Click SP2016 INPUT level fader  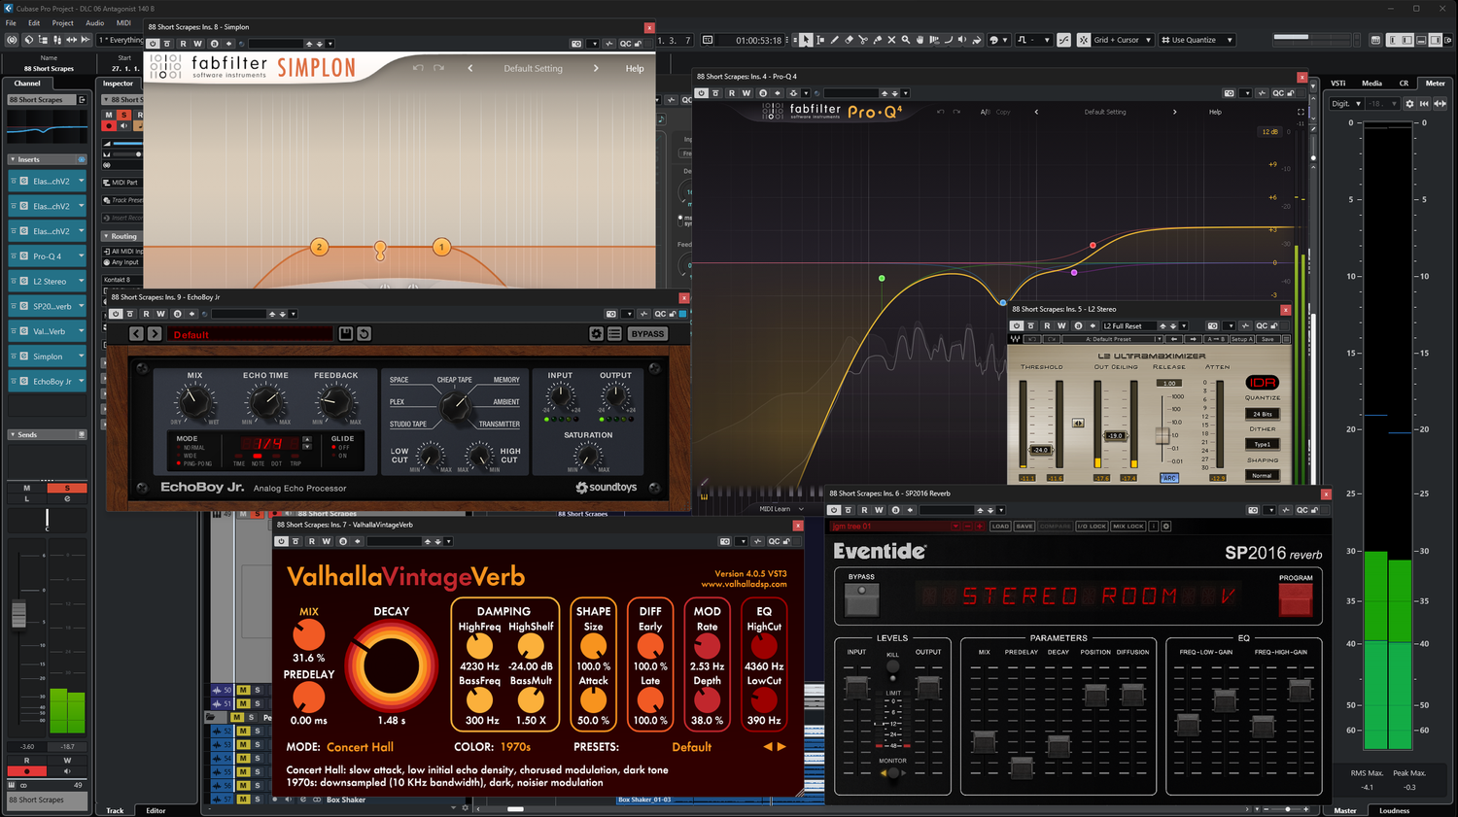[856, 688]
